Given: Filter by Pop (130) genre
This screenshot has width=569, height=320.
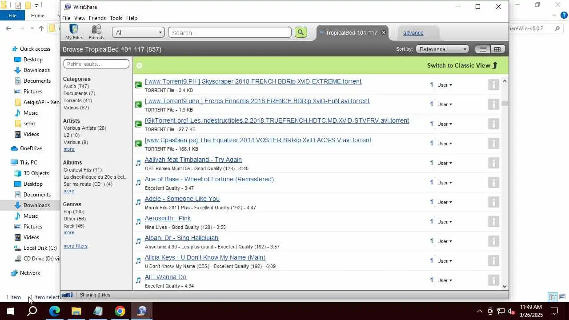Looking at the screenshot, I should (74, 212).
